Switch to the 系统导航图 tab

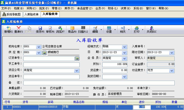[12, 14]
